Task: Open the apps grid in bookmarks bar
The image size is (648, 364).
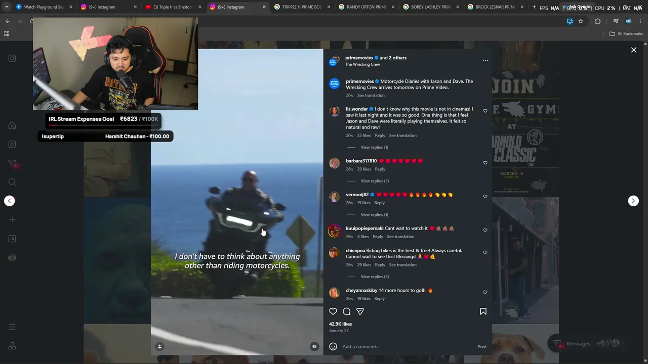Action: pyautogui.click(x=7, y=34)
